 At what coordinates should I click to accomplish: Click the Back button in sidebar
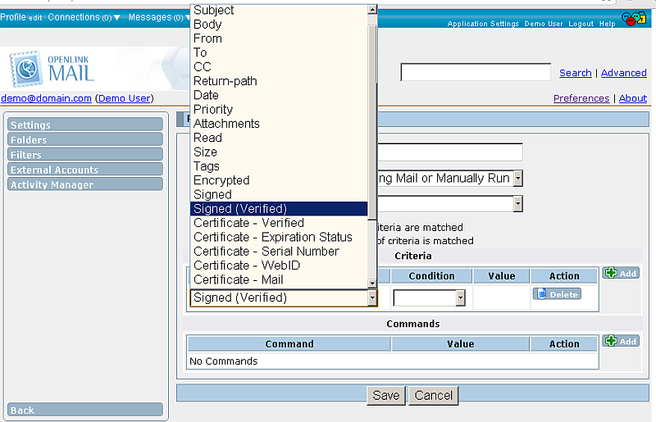click(85, 410)
